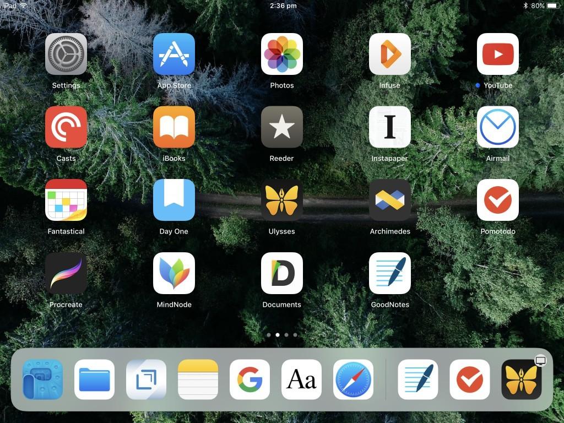Open the Aa dictionary app in dock
Viewport: 564px width, 423px height.
tap(301, 379)
